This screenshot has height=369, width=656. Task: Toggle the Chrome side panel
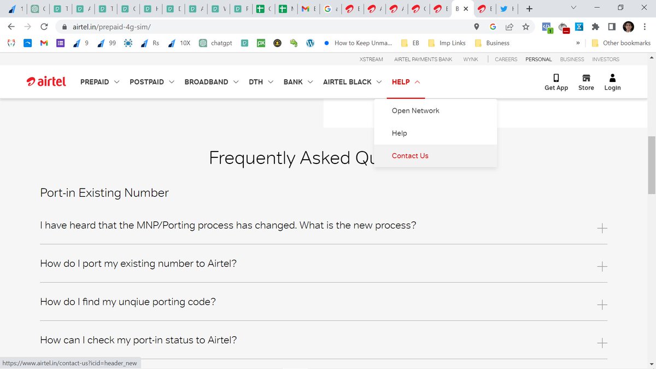pyautogui.click(x=612, y=26)
